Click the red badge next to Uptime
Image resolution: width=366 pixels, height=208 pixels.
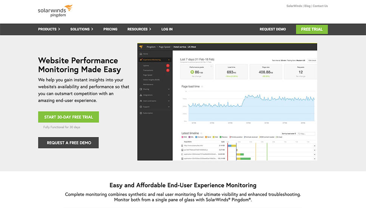click(168, 66)
